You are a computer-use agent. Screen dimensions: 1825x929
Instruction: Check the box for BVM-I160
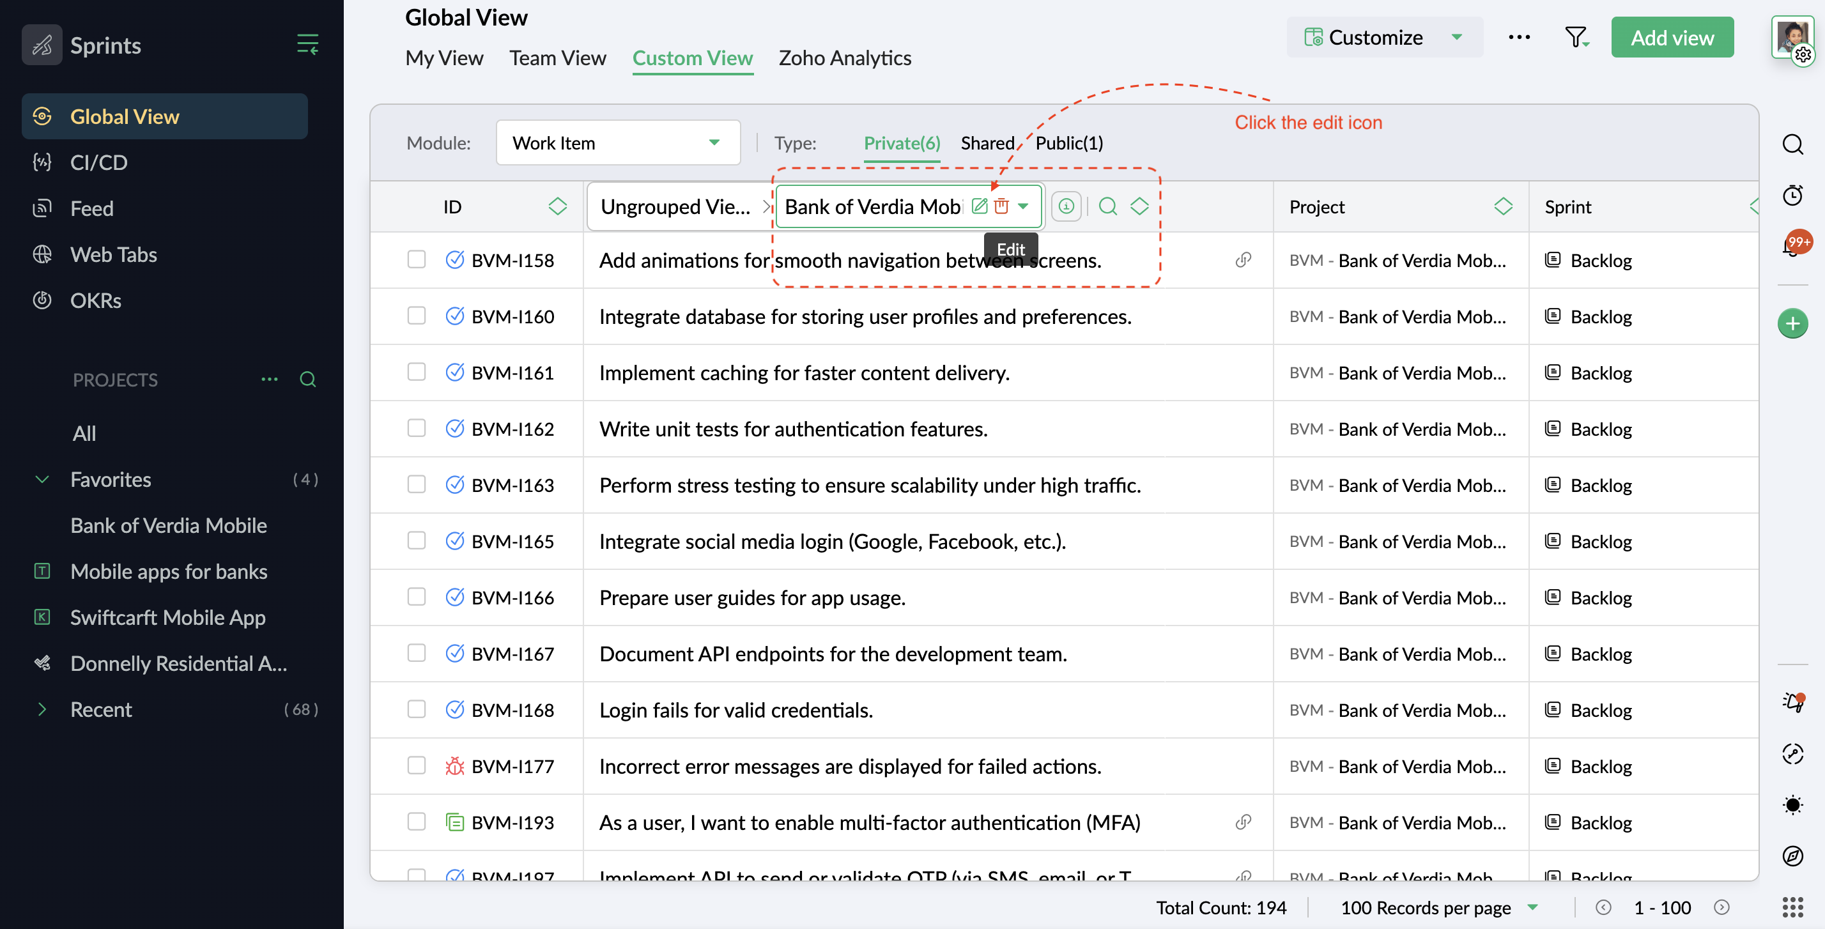pos(416,316)
